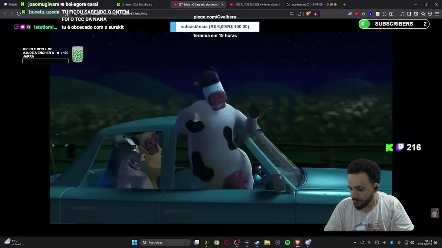The width and height of the screenshot is (442, 248).
Task: Toggle the browser sidebar panel
Action: click(x=409, y=14)
